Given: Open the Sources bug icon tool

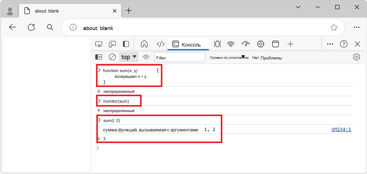Looking at the screenshot, I should click(x=217, y=44).
